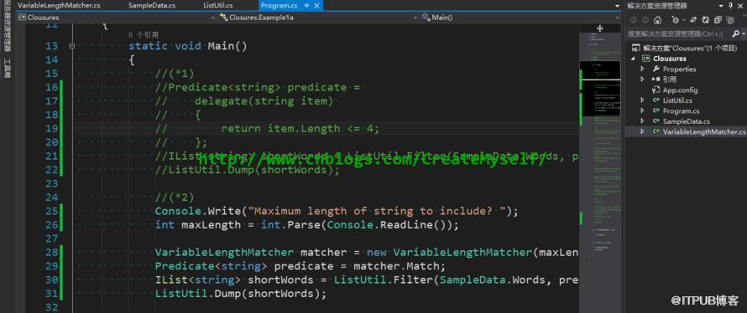Go back in Solution Explorer
Image resolution: width=747 pixels, height=313 pixels.
[x=633, y=20]
